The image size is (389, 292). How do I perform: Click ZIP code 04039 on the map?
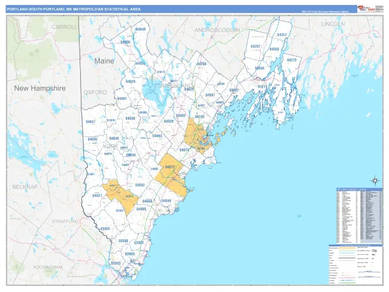click(x=189, y=89)
